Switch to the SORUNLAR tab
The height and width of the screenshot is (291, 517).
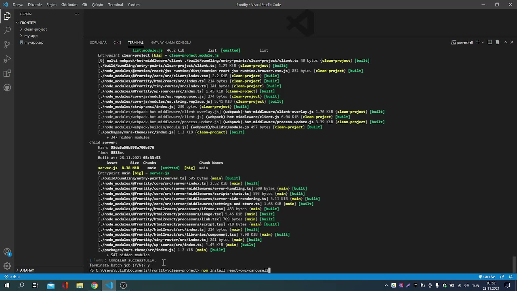[98, 42]
